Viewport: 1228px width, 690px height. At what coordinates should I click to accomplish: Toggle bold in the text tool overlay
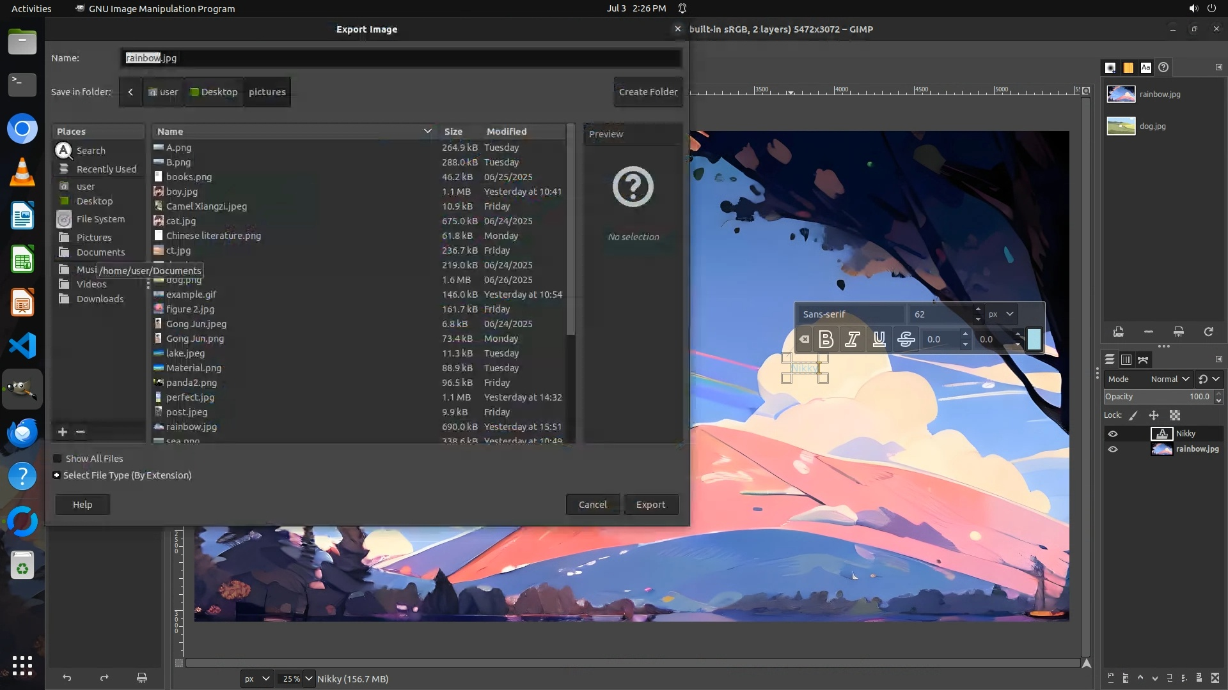click(x=826, y=339)
